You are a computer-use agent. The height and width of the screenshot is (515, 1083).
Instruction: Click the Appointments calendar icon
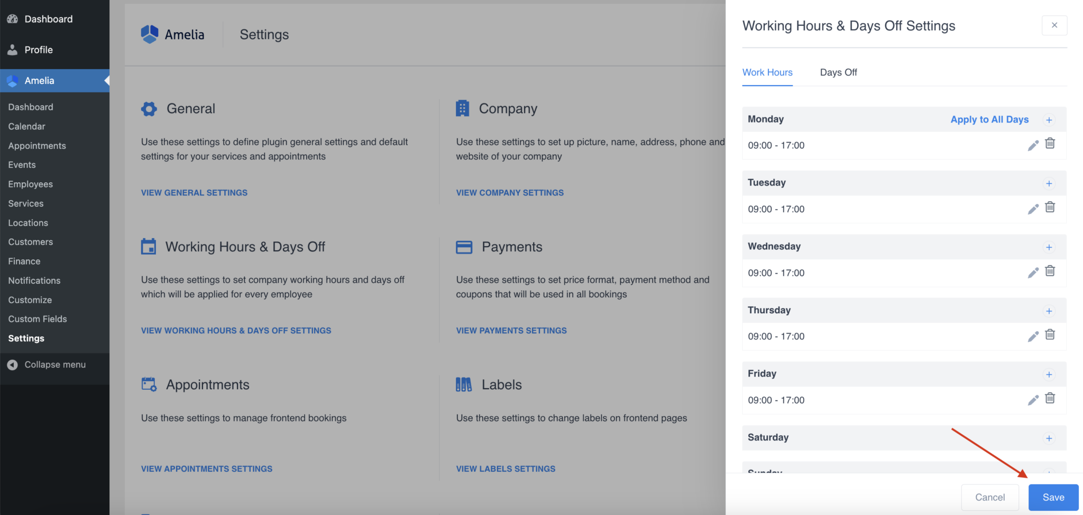(x=149, y=384)
